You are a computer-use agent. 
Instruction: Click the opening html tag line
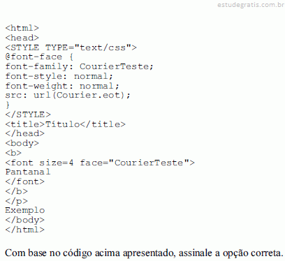(22, 28)
